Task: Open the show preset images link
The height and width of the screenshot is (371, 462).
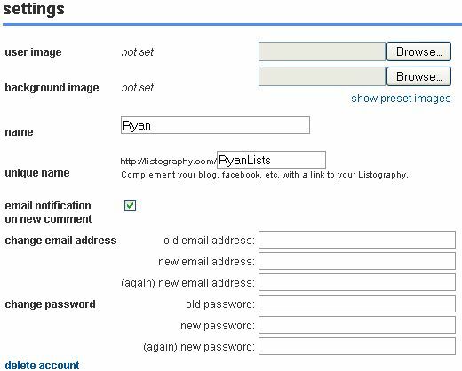Action: click(401, 99)
